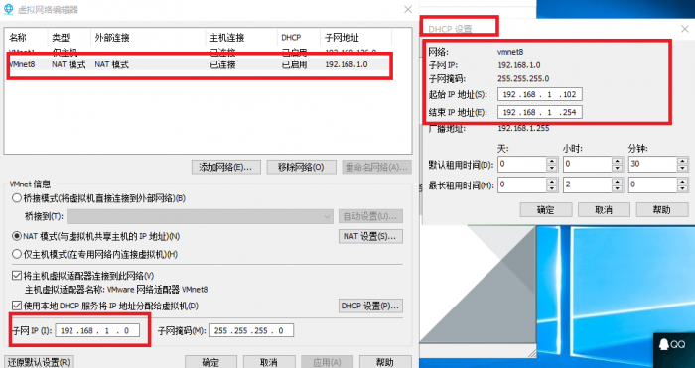The height and width of the screenshot is (368, 695).
Task: Click the Apply (应用) button
Action: pyautogui.click(x=327, y=362)
